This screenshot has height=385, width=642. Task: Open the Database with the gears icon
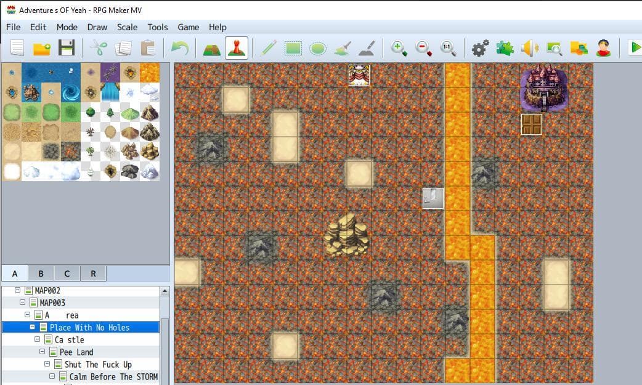pyautogui.click(x=480, y=48)
